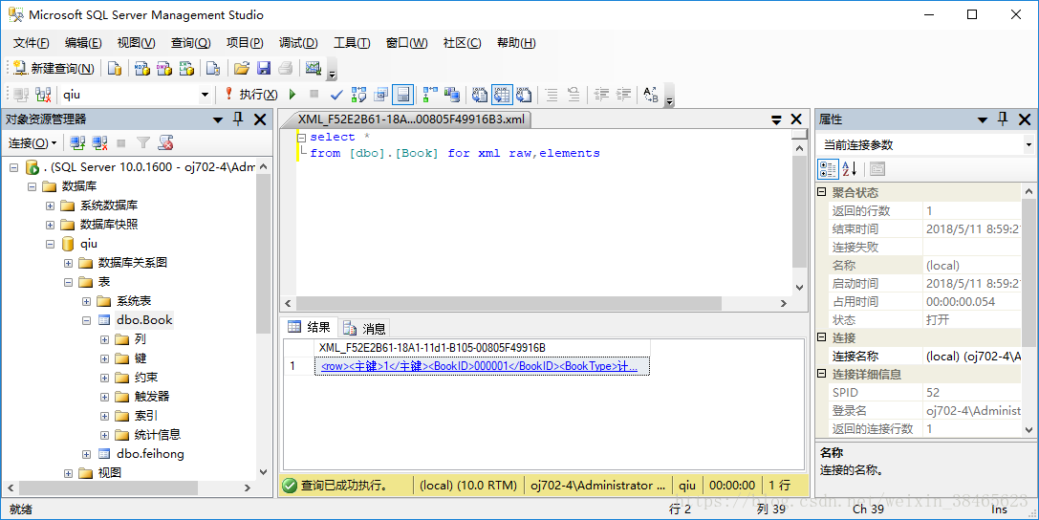Click the Open File folder icon
Image resolution: width=1039 pixels, height=520 pixels.
[242, 68]
